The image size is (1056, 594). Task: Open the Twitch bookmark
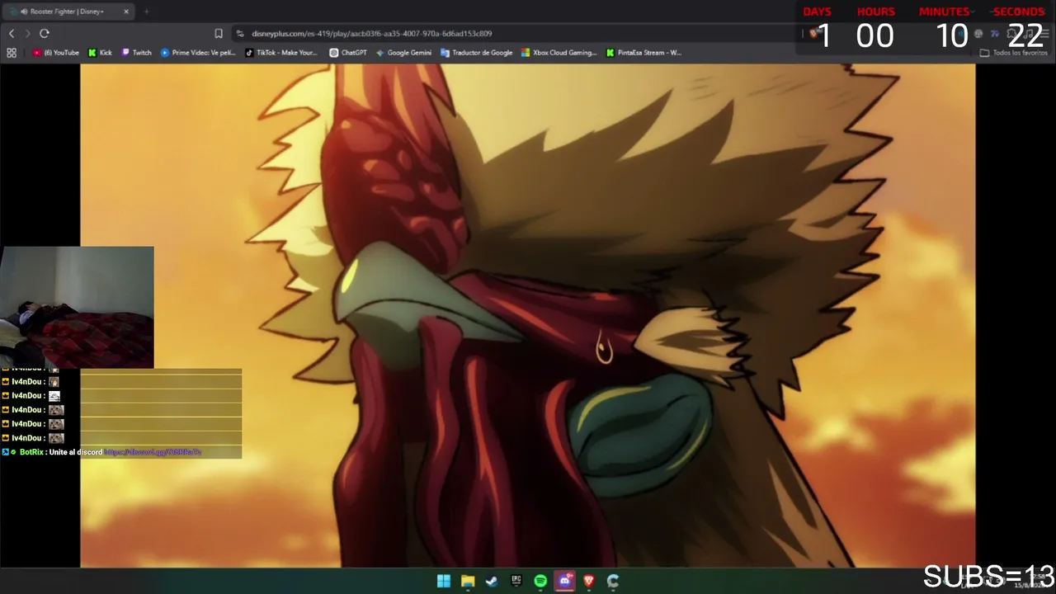137,53
